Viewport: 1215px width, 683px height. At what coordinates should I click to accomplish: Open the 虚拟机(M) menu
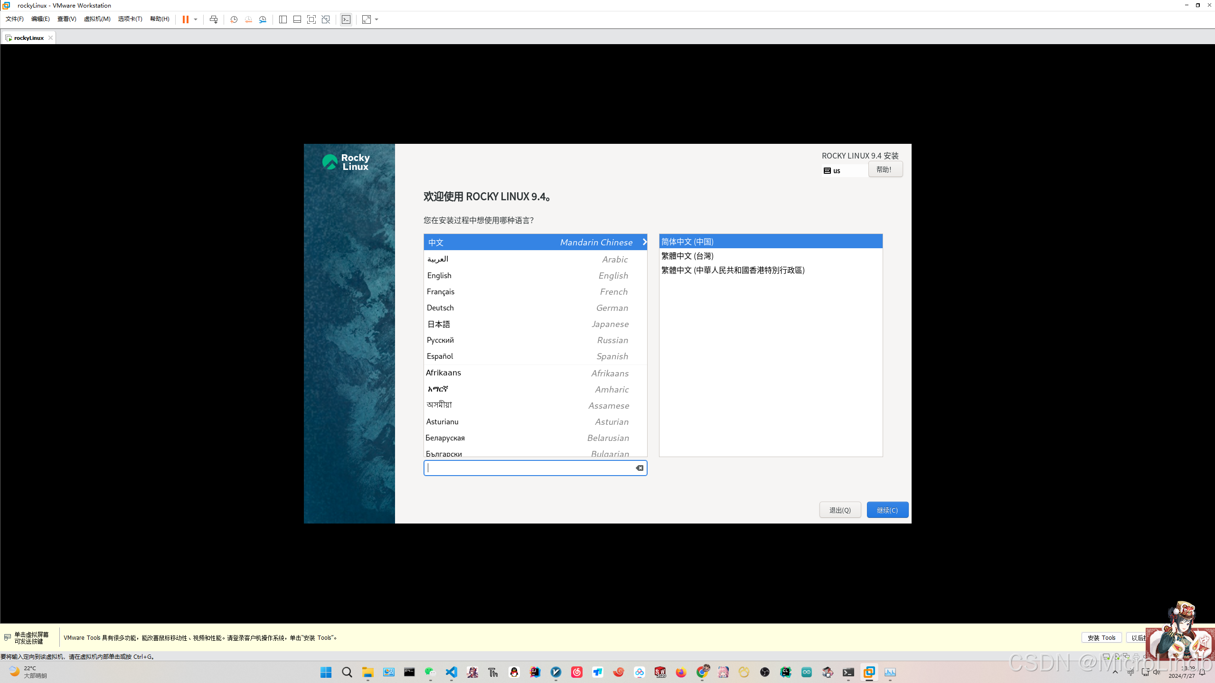click(97, 19)
